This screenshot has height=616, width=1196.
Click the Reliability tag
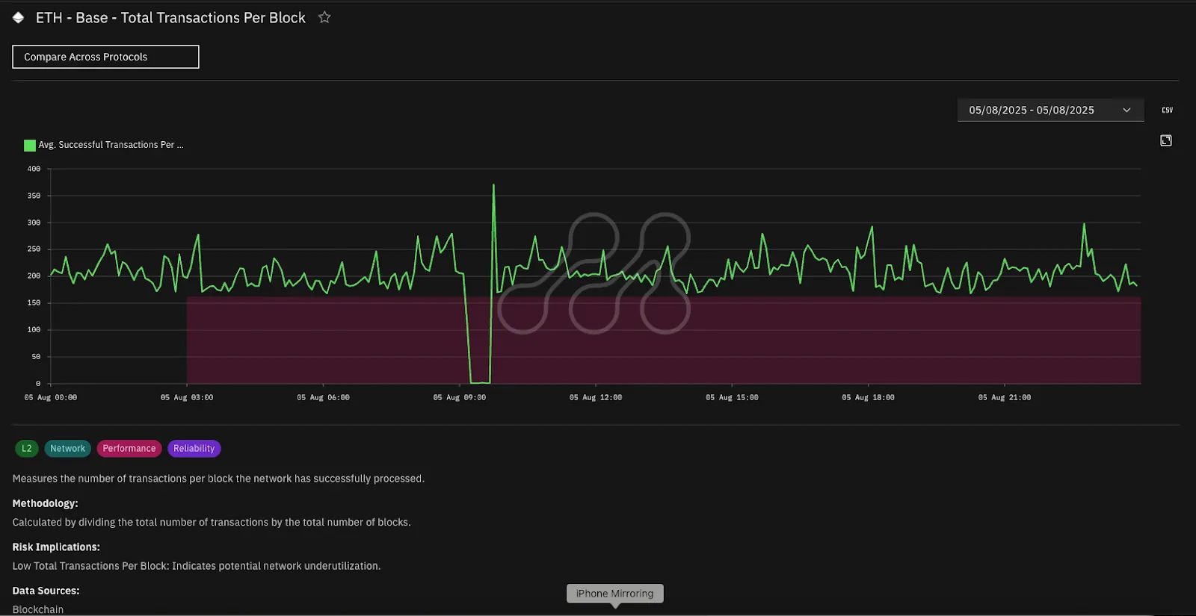[x=194, y=449]
